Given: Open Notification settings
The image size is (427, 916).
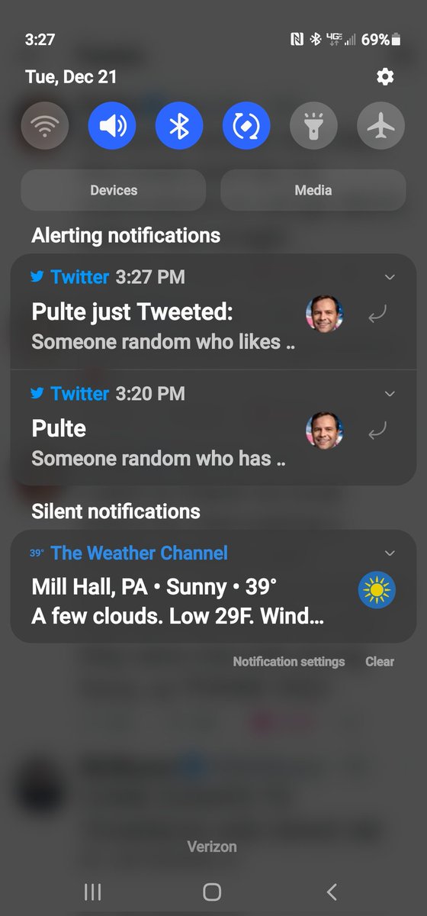Looking at the screenshot, I should click(x=289, y=662).
